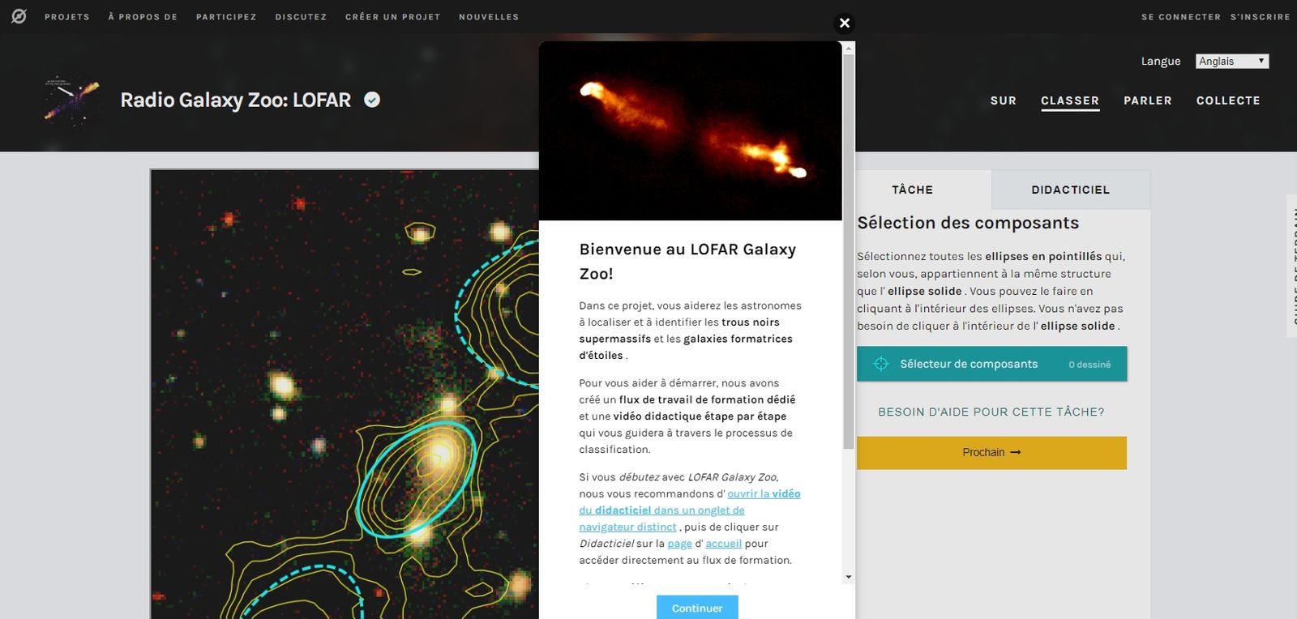Click Continuer in the welcome dialog
This screenshot has width=1297, height=619.
pyautogui.click(x=697, y=608)
